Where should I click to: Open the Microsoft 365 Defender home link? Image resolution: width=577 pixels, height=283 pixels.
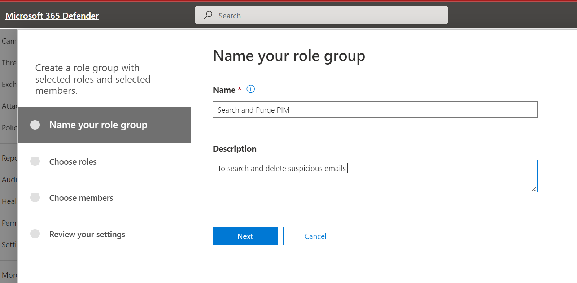point(52,16)
